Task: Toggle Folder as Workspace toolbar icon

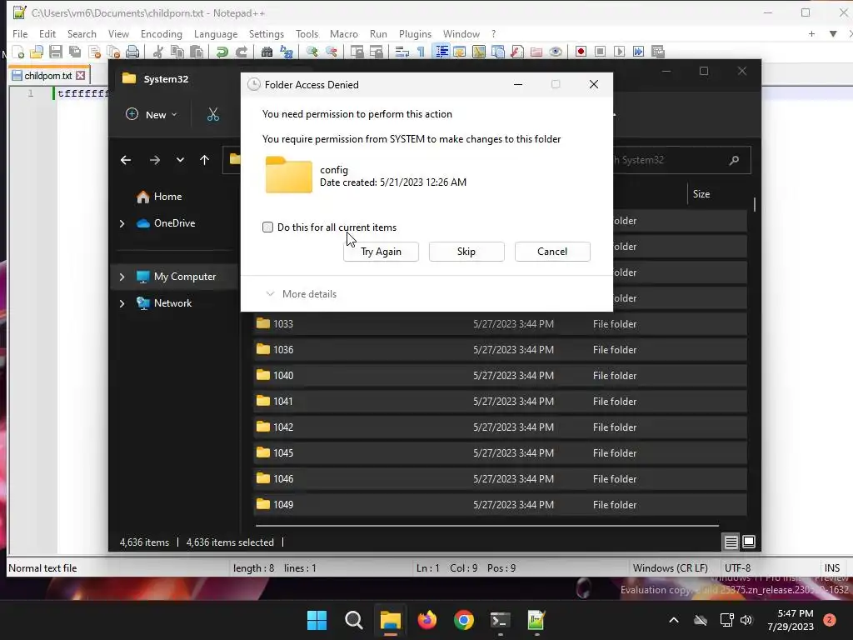Action: (536, 52)
